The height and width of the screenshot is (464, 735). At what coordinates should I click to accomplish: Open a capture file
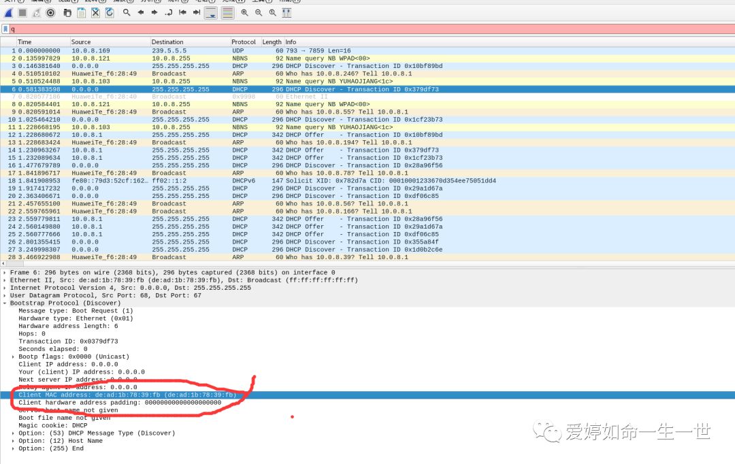pyautogui.click(x=67, y=13)
